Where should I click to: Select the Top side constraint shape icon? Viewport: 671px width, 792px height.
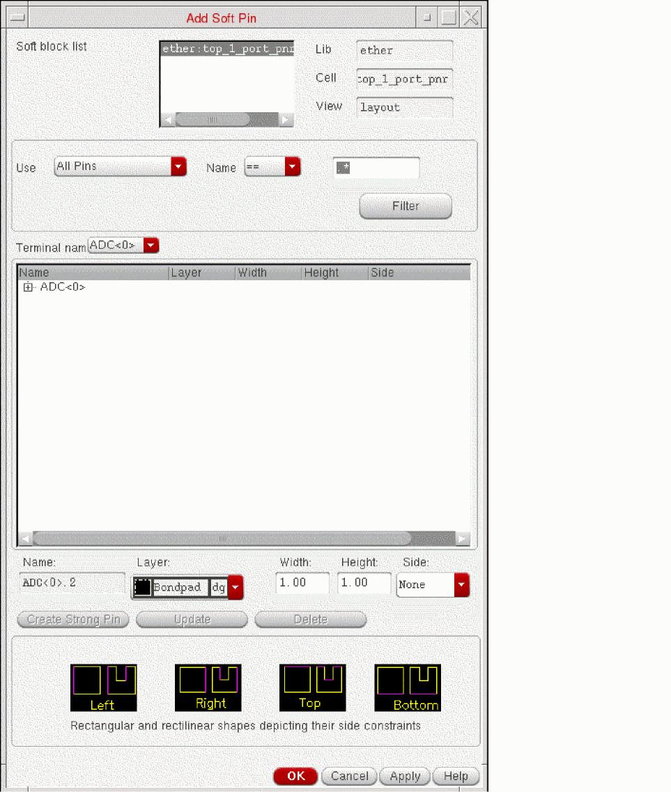coord(313,687)
